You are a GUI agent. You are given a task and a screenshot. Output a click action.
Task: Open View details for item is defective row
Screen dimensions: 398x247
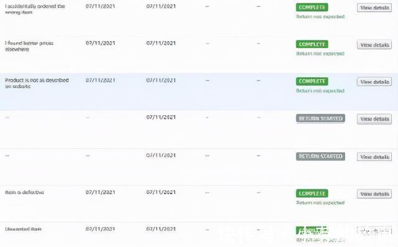[374, 194]
